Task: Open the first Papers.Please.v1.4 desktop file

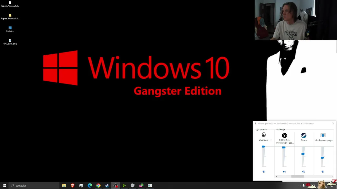Action: pos(10,4)
